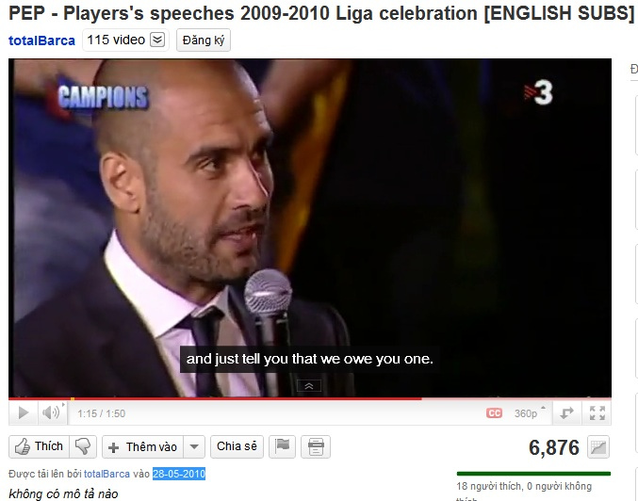Flag the video with the flag icon

283,446
